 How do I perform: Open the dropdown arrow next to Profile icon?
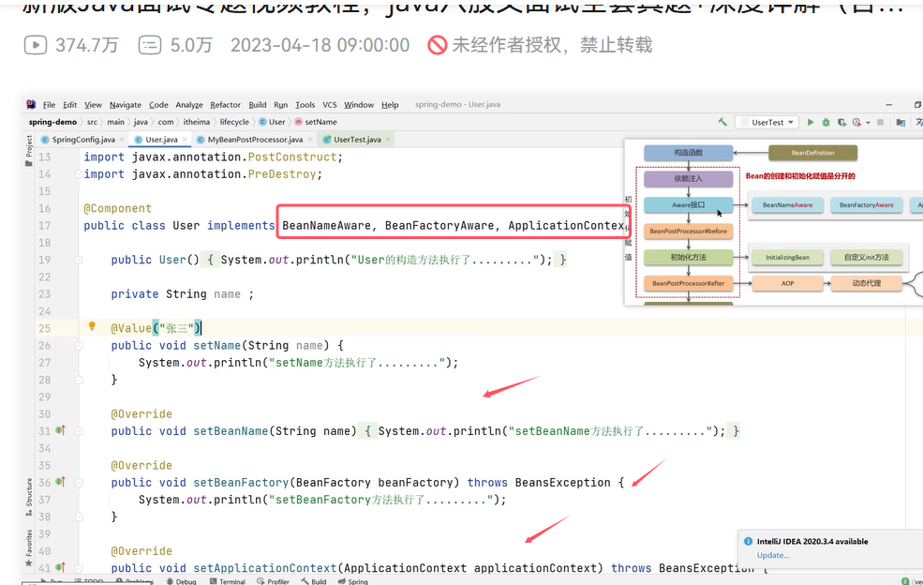[868, 123]
